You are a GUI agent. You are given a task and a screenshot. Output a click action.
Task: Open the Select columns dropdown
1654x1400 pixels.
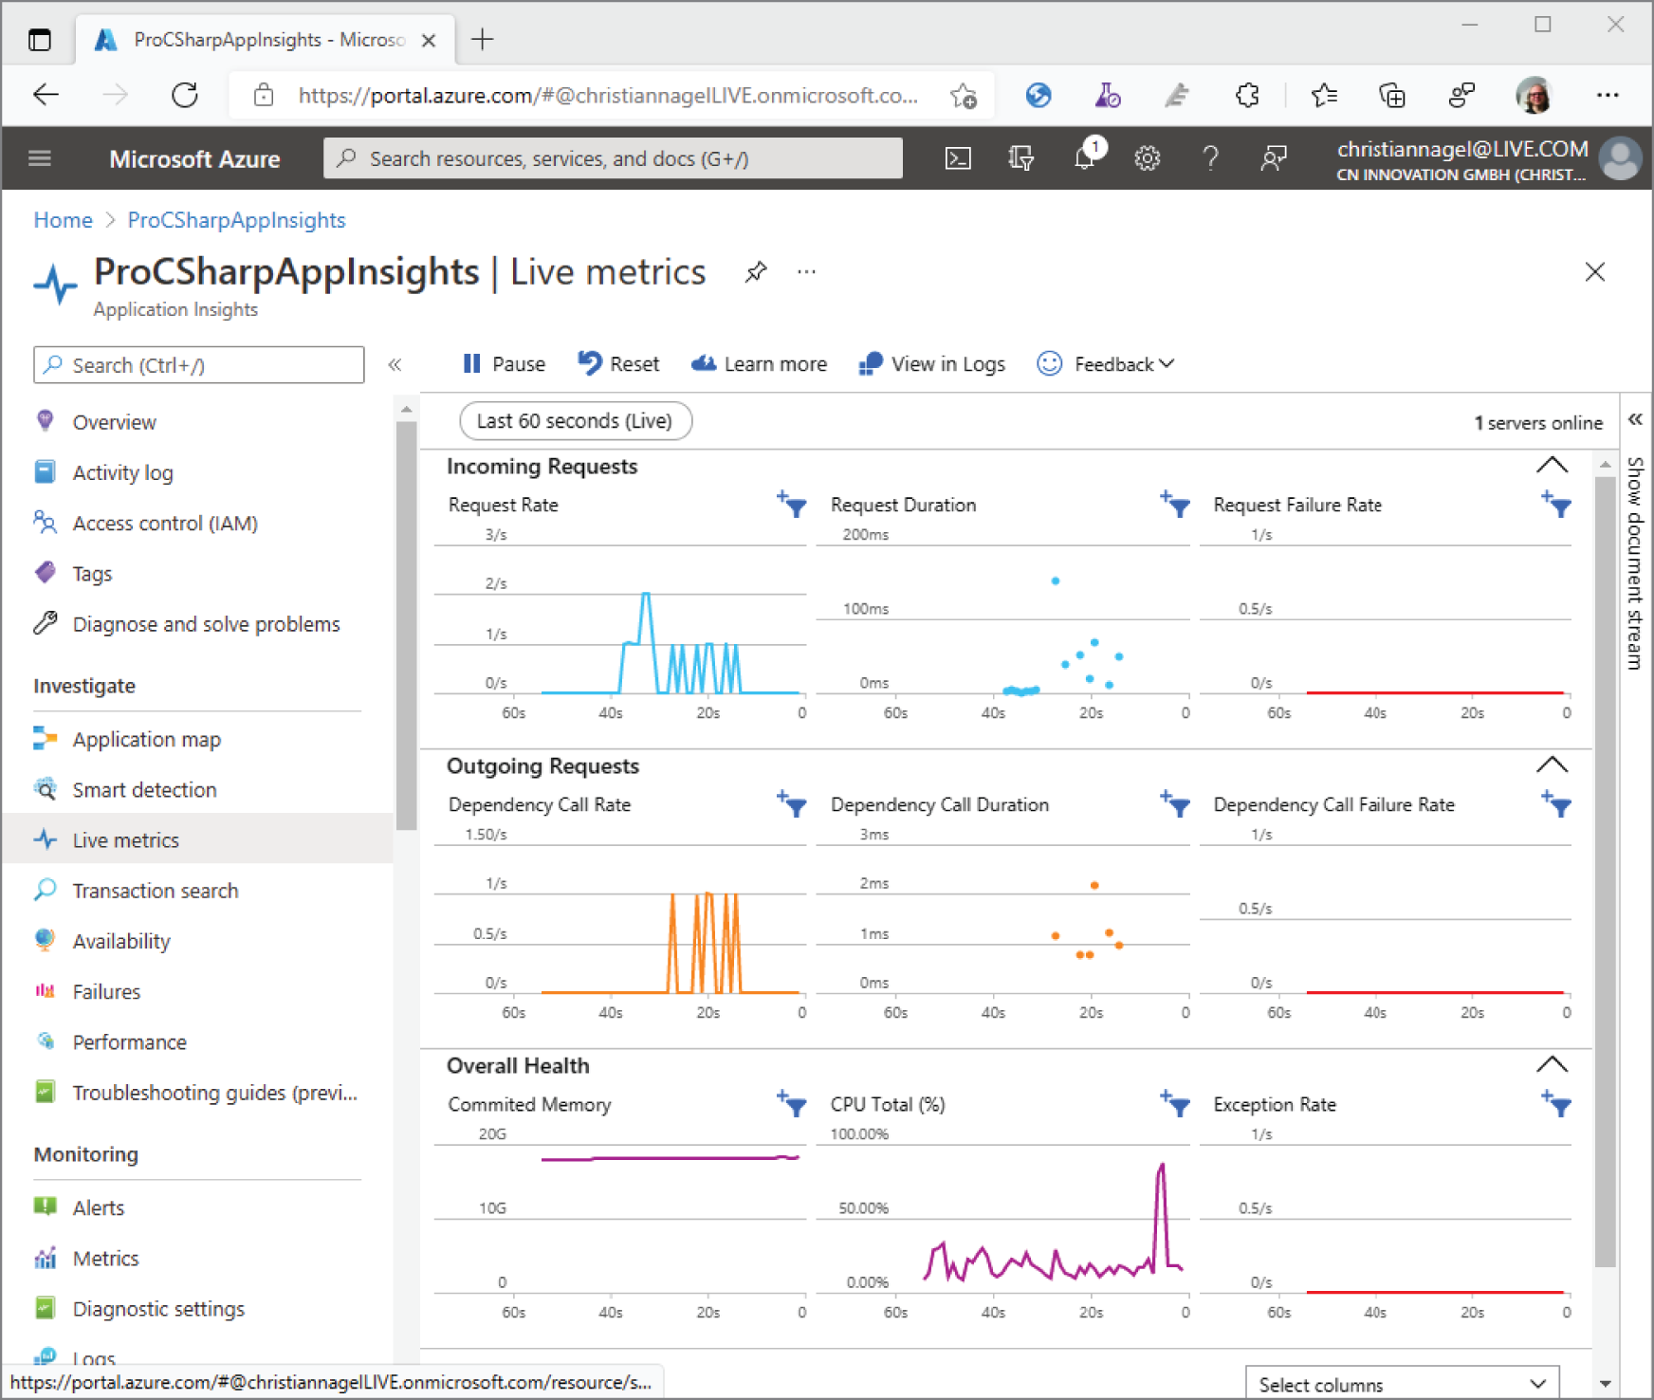click(1402, 1383)
